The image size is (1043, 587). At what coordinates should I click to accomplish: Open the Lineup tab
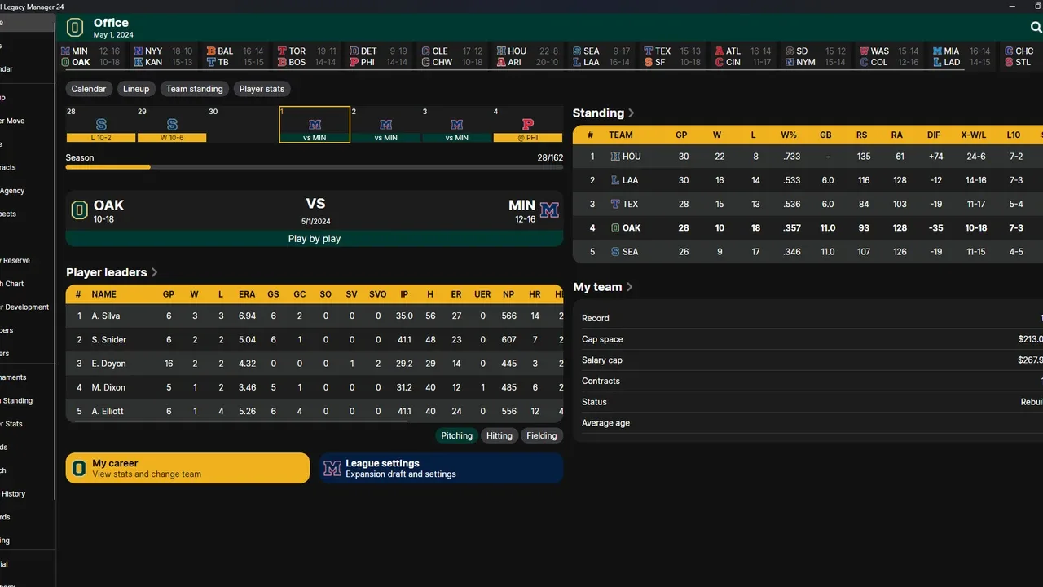coord(136,89)
